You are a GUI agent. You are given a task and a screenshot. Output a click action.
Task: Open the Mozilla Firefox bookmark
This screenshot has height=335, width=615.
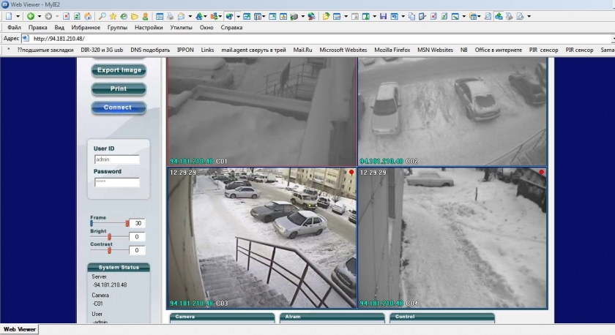point(392,50)
